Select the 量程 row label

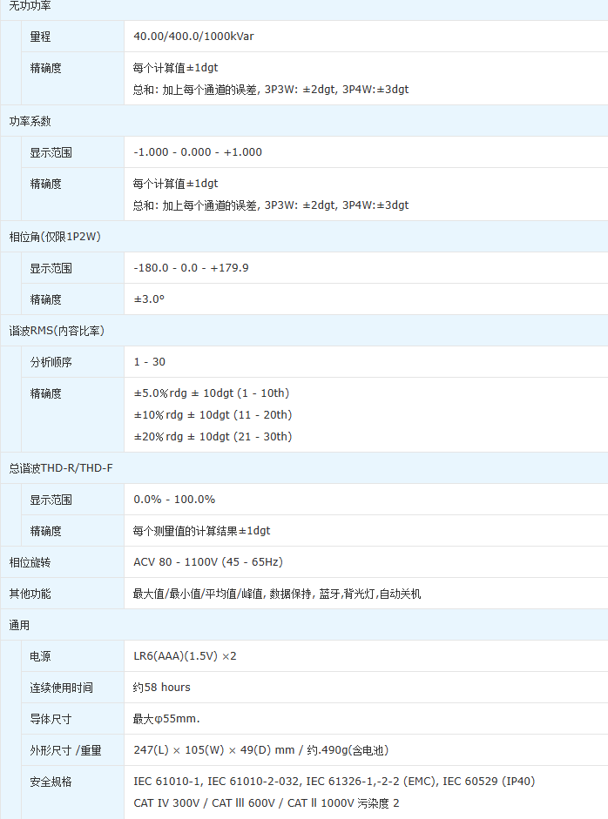40,37
